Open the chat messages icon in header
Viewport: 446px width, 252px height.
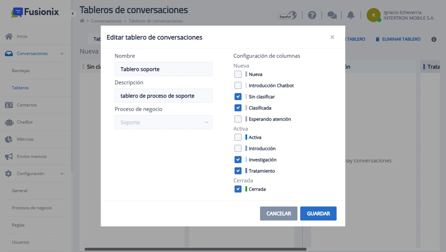[x=332, y=15]
